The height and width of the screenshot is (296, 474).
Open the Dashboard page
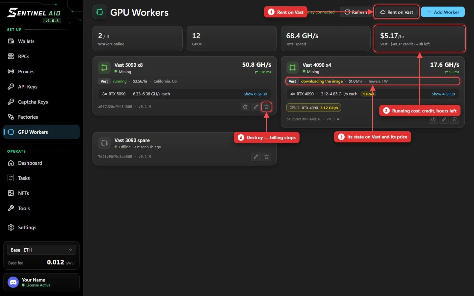pyautogui.click(x=41, y=163)
